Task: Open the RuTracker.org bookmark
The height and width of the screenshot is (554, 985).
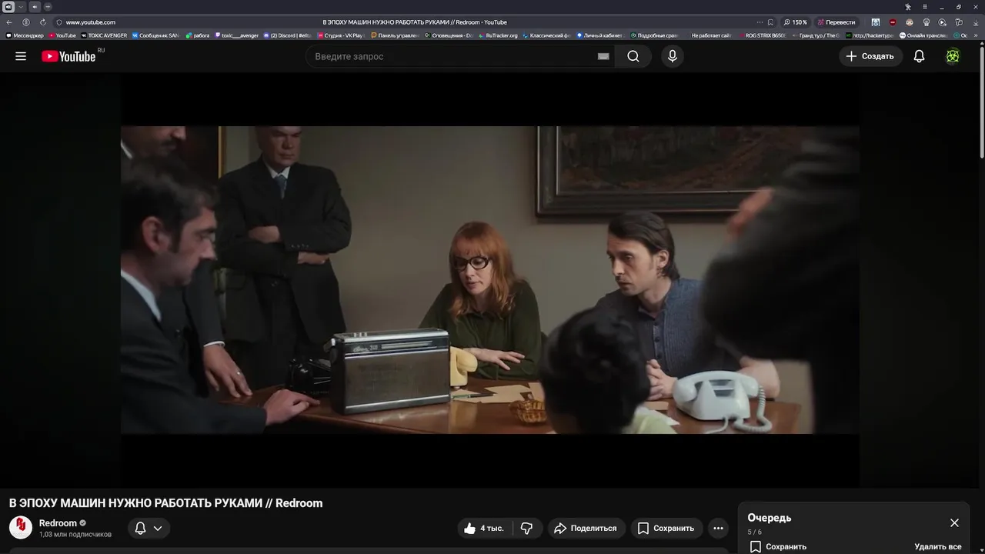Action: click(x=499, y=35)
